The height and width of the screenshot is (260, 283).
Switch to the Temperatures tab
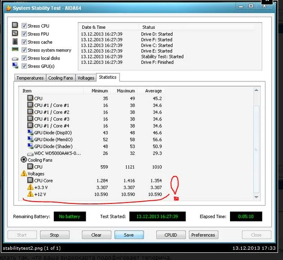30,78
